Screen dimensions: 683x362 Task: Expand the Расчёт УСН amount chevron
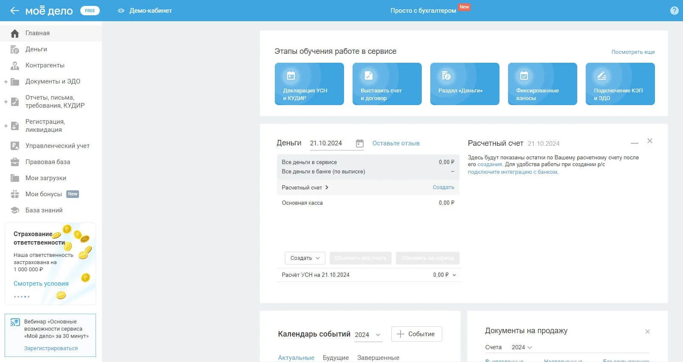click(454, 275)
